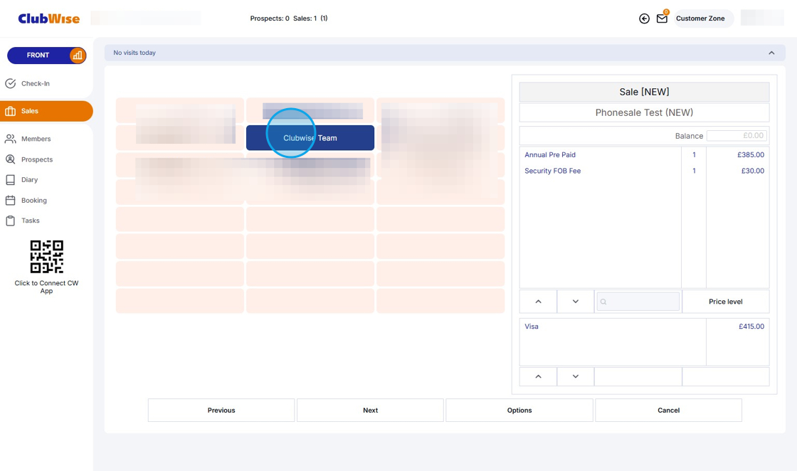Click the Next button
Screen dimensions: 797x471
click(370, 410)
